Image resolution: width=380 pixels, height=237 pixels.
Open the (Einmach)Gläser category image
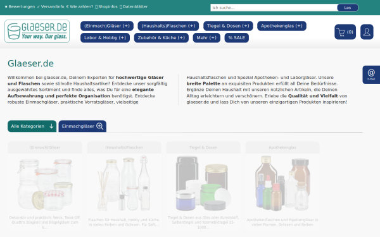click(x=45, y=184)
